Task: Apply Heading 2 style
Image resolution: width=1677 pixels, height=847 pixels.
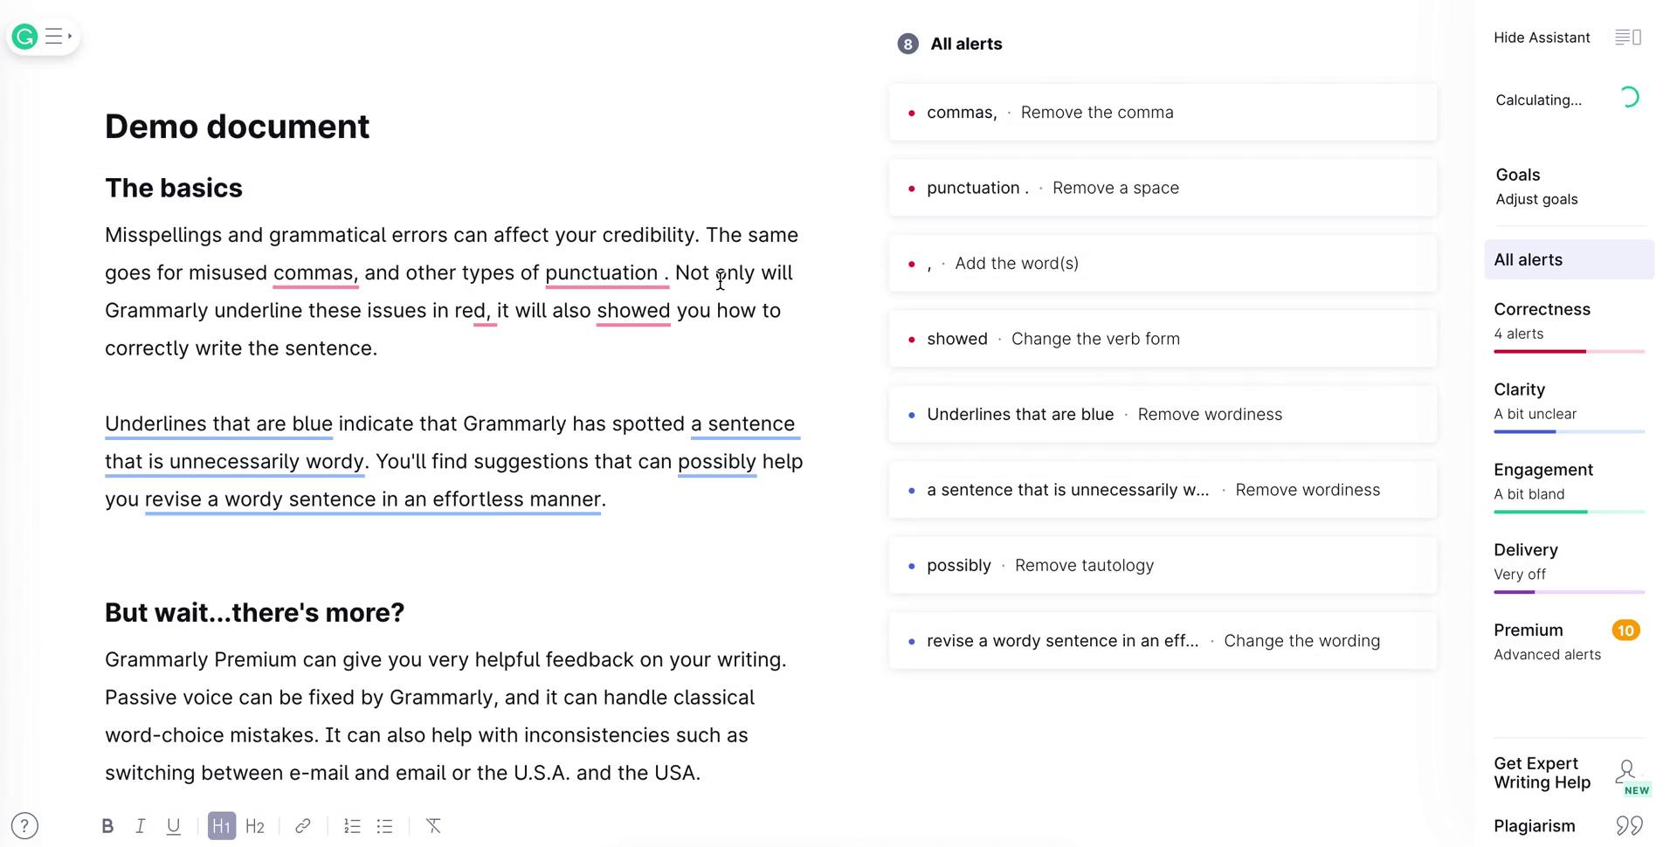Action: [255, 826]
